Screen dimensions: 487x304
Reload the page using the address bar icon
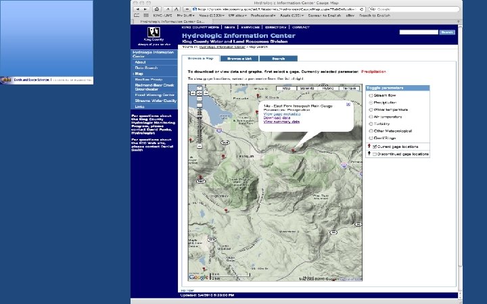pyautogui.click(x=361, y=9)
